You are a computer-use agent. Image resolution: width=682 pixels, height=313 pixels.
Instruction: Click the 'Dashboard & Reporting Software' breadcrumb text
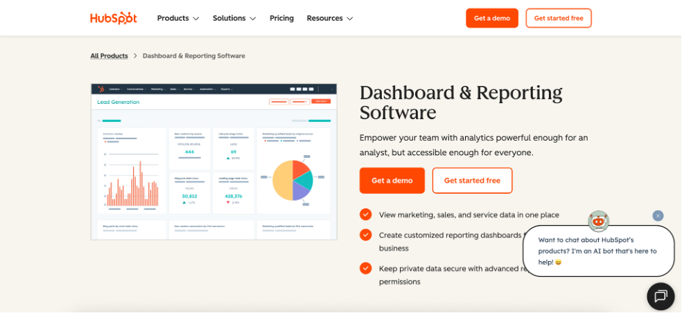(193, 56)
